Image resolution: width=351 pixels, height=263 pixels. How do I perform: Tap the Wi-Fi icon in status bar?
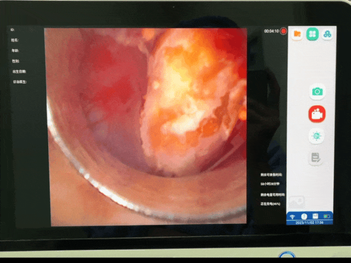(292, 216)
